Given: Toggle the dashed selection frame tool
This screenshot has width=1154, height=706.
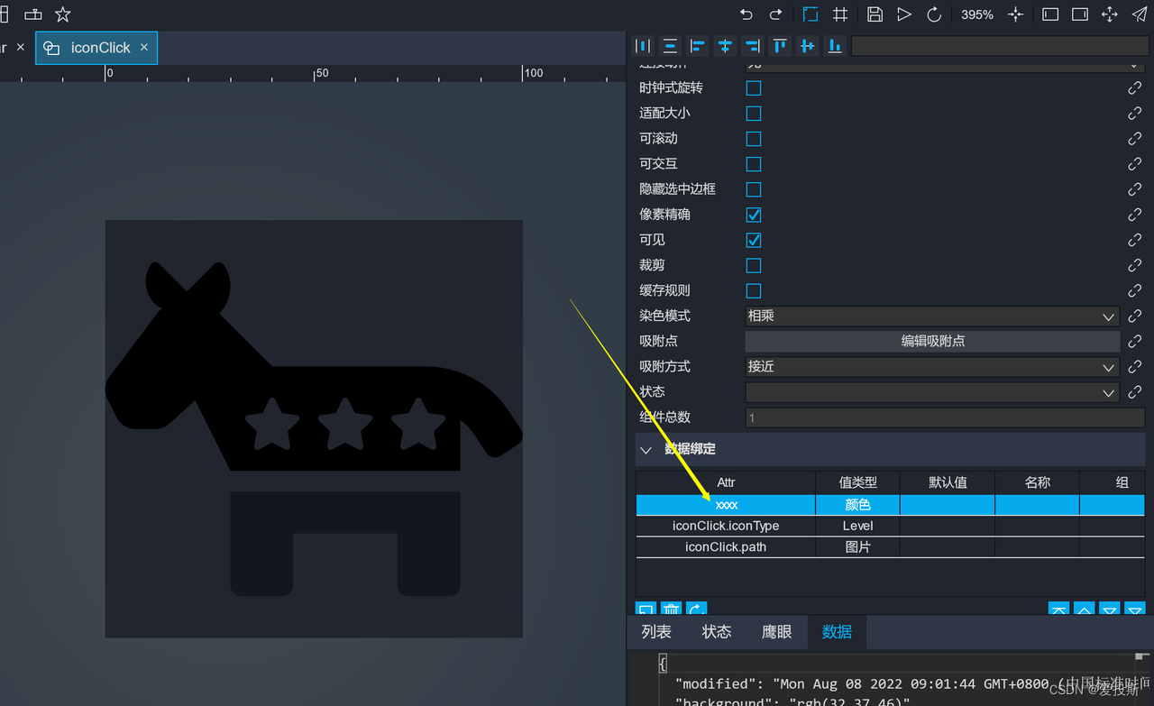Looking at the screenshot, I should click(811, 14).
